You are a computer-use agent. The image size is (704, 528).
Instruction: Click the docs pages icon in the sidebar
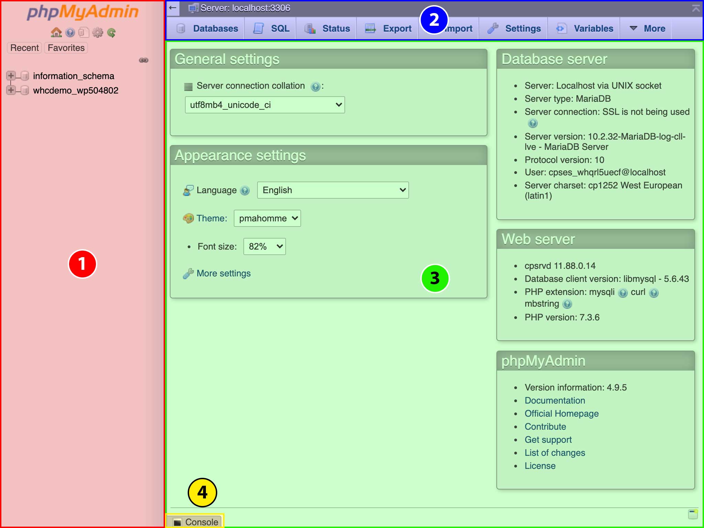click(x=84, y=33)
